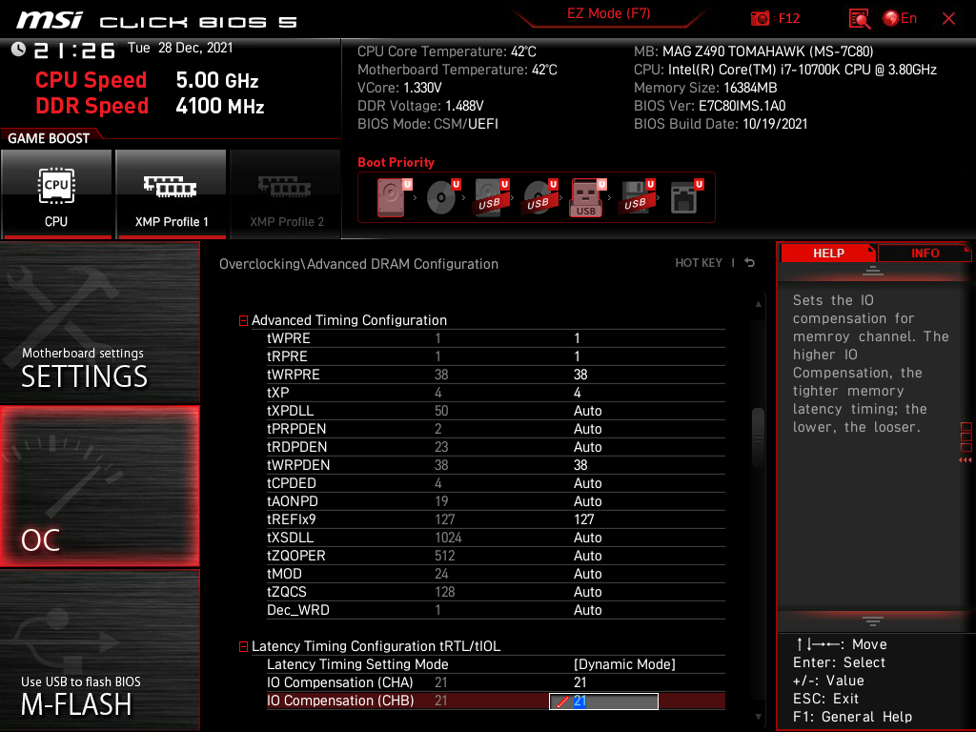Viewport: 976px width, 732px height.
Task: Select the tRPRE value field
Action: click(x=577, y=356)
